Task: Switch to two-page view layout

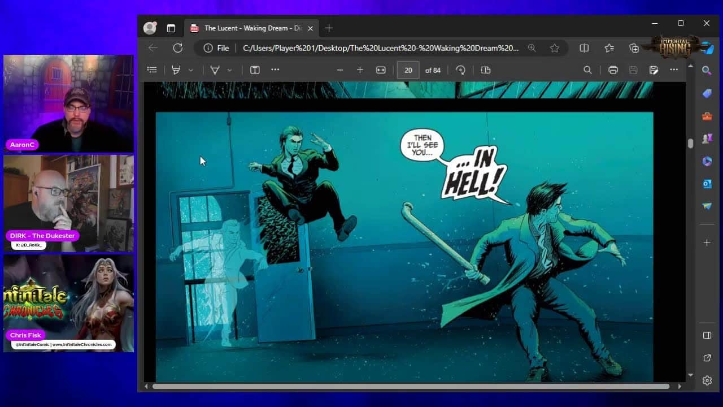Action: tap(485, 70)
